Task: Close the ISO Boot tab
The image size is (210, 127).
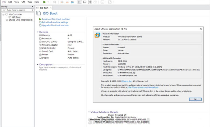Action: [x=51, y=8]
